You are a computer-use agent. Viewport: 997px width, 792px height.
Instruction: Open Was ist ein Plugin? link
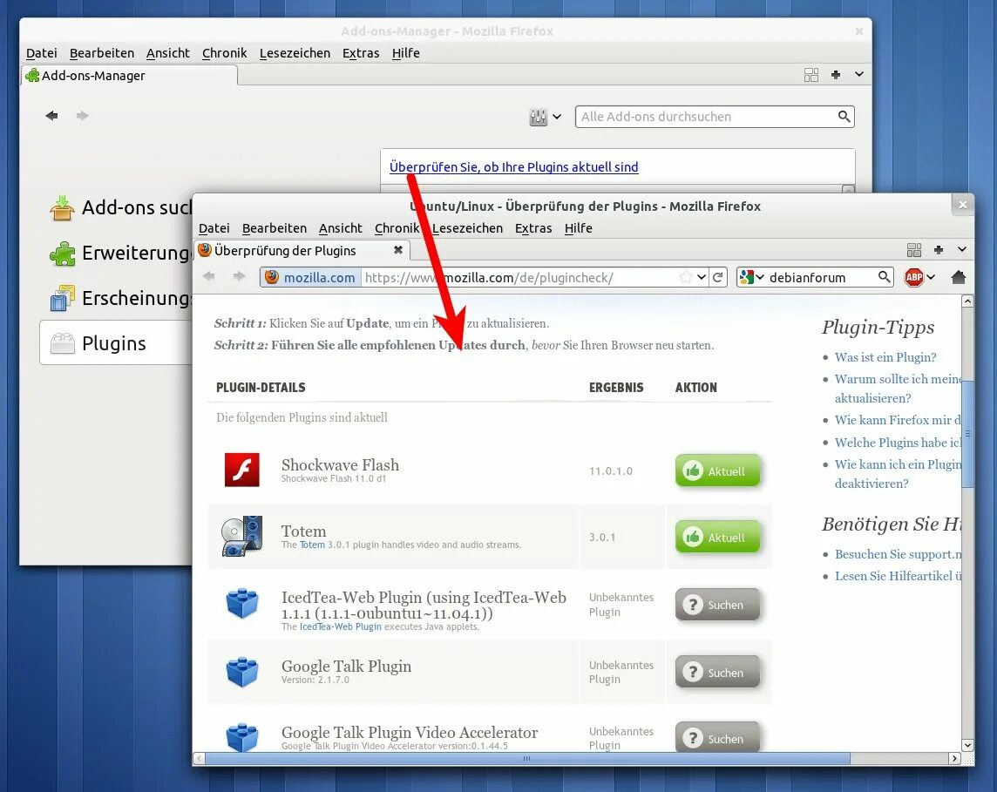pos(885,357)
